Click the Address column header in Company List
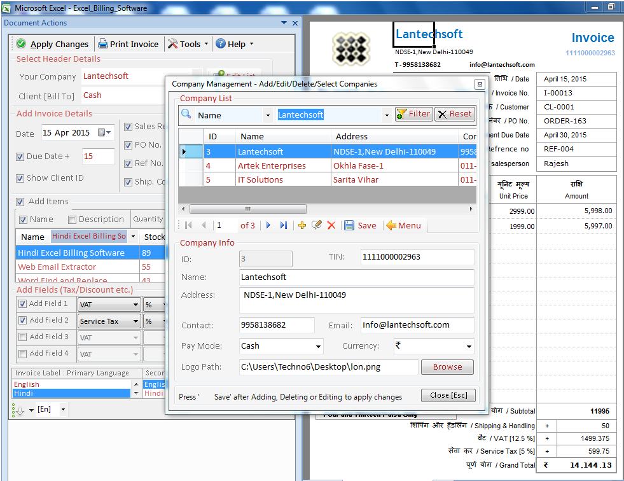Screen dimensions: 624x481 coord(394,136)
